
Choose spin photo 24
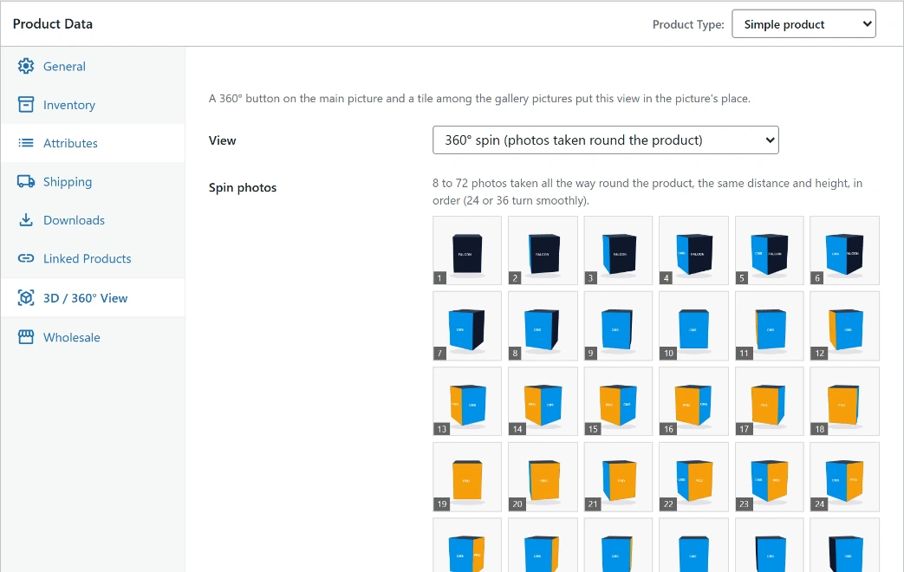click(844, 477)
